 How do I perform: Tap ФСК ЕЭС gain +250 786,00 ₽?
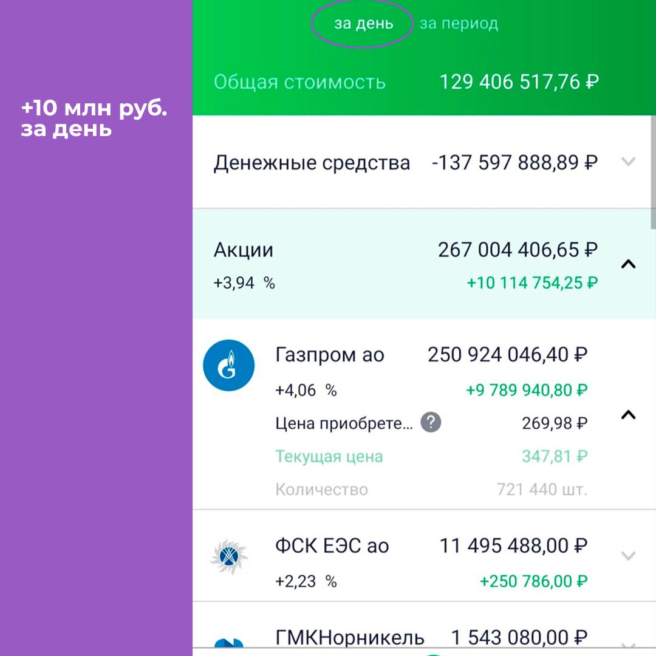click(533, 581)
